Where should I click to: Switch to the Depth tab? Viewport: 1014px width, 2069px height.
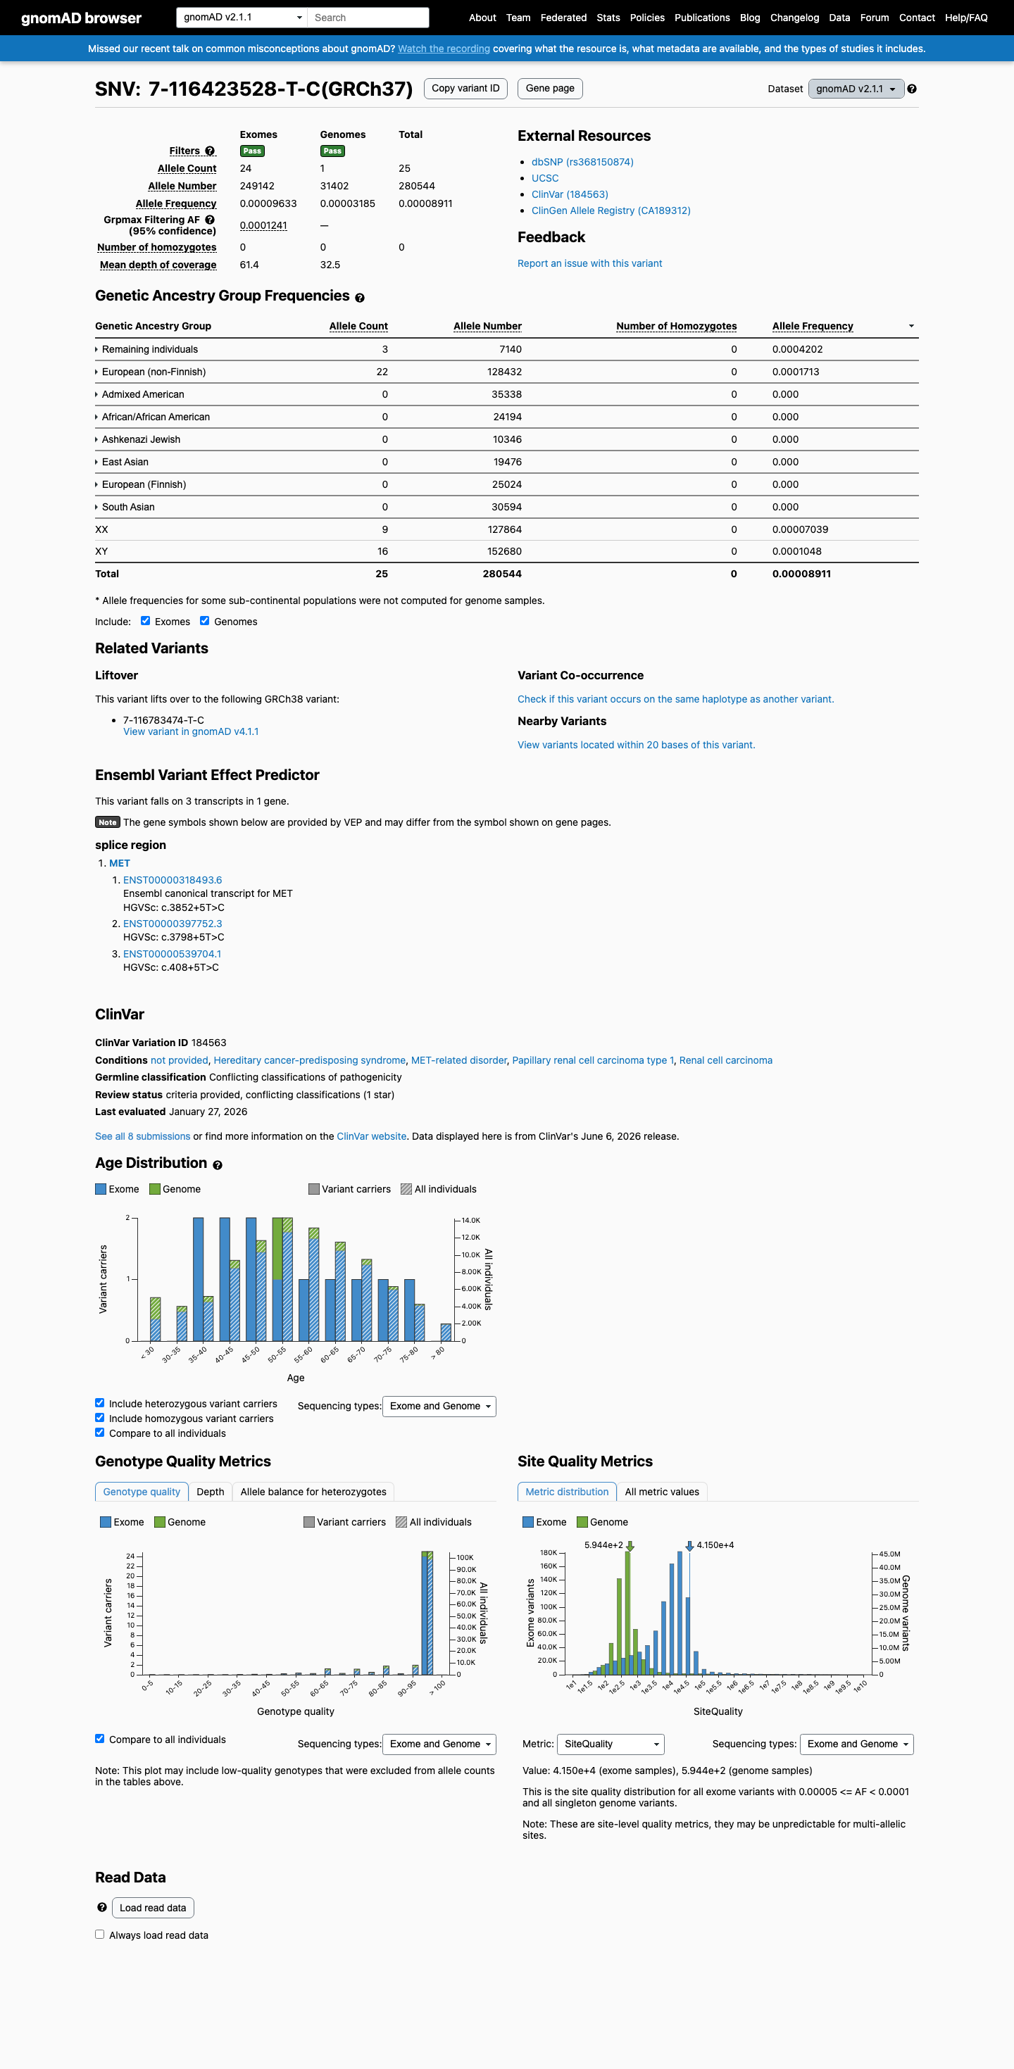(x=211, y=1492)
